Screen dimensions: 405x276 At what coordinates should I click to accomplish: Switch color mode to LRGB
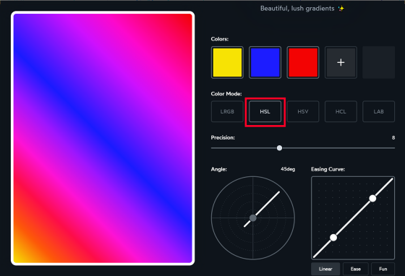coord(227,111)
